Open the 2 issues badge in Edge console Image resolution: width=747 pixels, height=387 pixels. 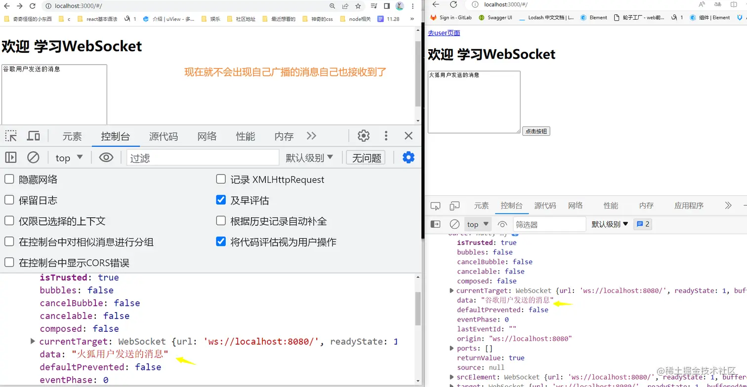[643, 224]
